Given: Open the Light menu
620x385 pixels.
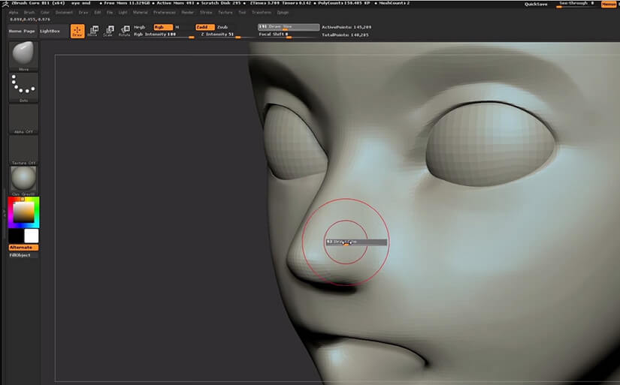Looking at the screenshot, I should click(x=123, y=13).
